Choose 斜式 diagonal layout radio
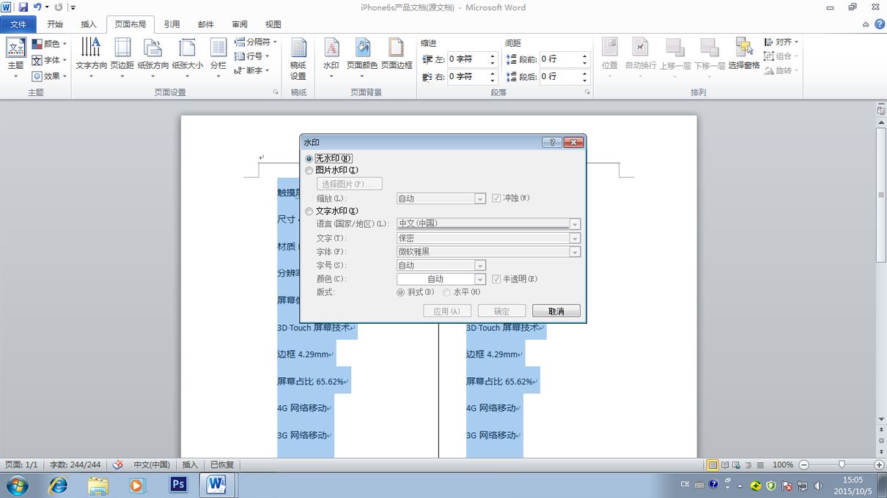 400,292
